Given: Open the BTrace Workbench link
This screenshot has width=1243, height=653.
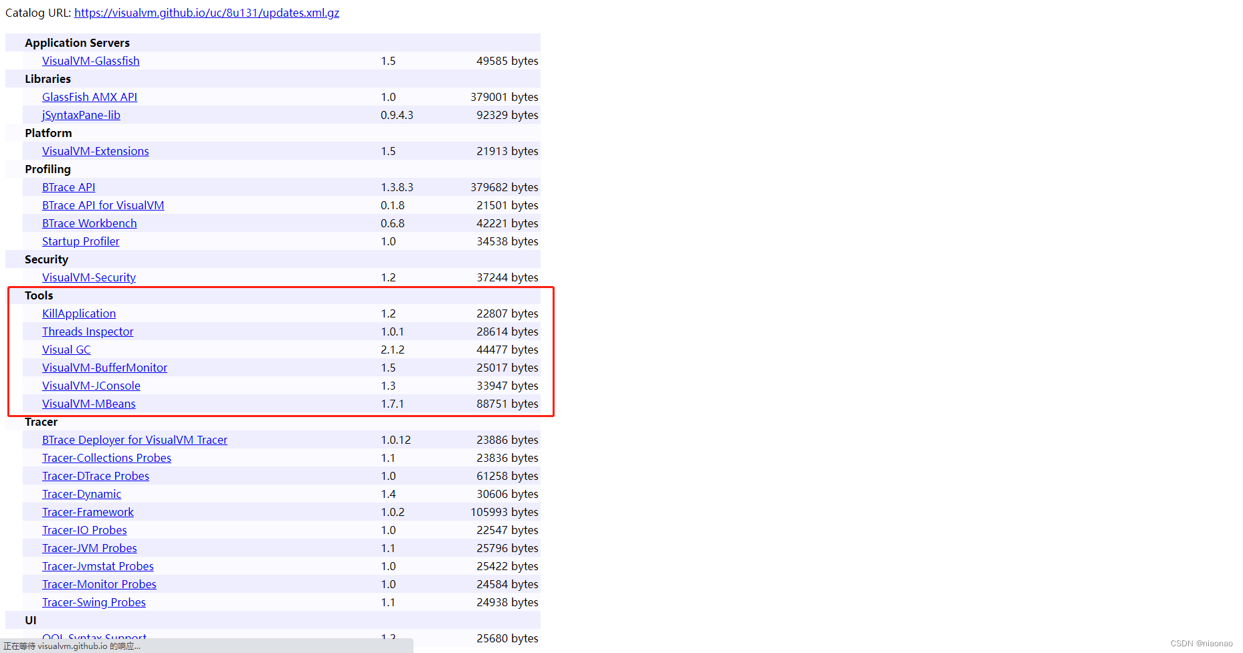Looking at the screenshot, I should pos(90,223).
